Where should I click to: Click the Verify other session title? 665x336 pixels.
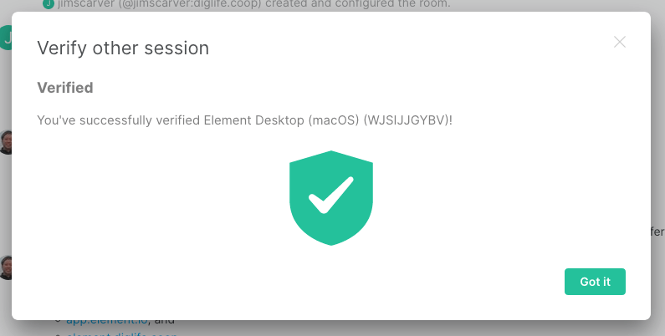tap(122, 48)
